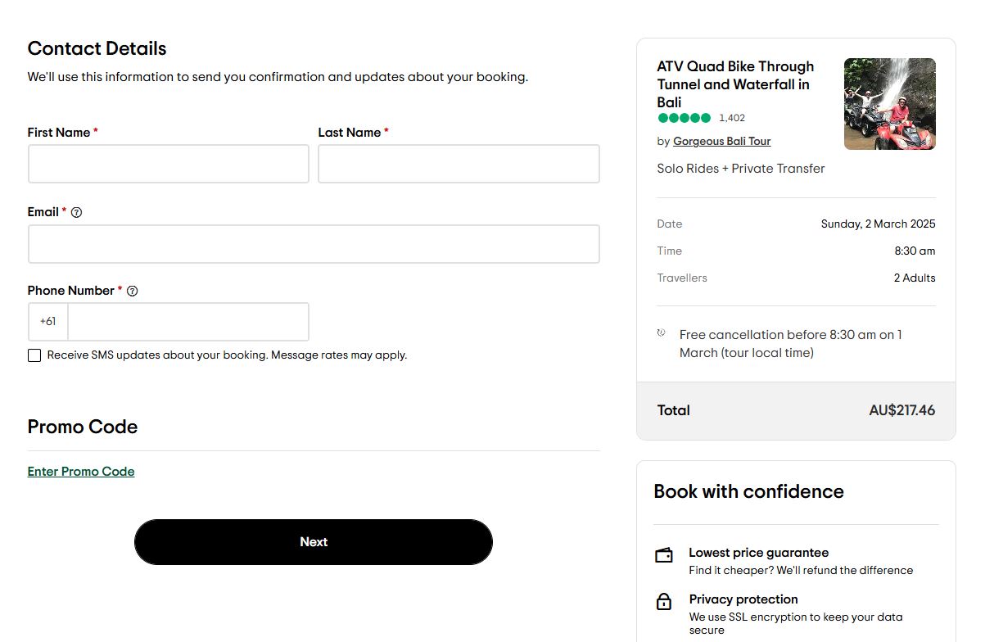Click the green rating bubbles
Screen dimensions: 985x642
click(x=682, y=118)
